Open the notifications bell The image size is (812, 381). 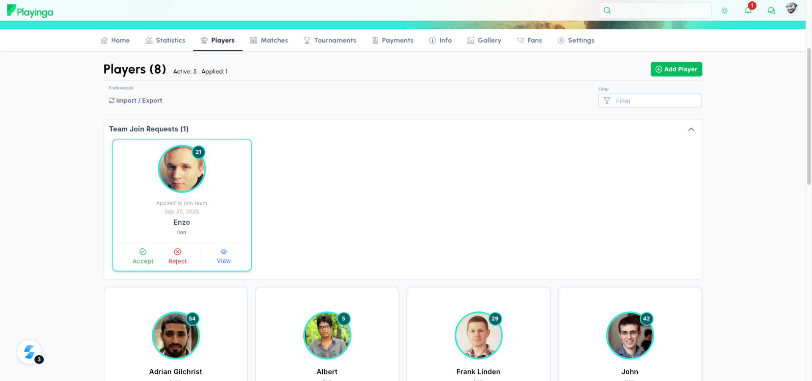(x=748, y=11)
